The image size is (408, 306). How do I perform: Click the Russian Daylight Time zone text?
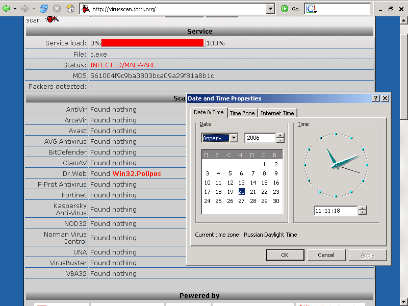pyautogui.click(x=270, y=235)
